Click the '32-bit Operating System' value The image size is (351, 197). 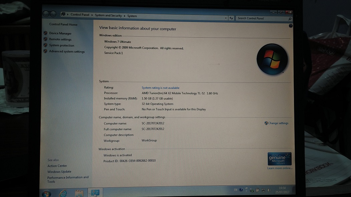pyautogui.click(x=157, y=104)
